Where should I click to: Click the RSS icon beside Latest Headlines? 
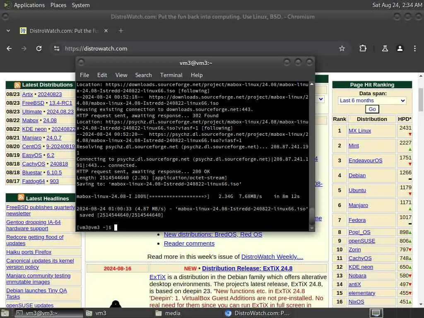point(21,198)
